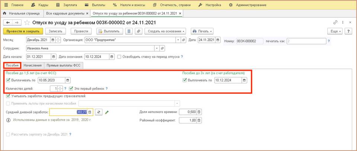Toggle Освободить ставку на период отпуска checkbox
Viewport: 357px width, 151px height.
pos(119,57)
